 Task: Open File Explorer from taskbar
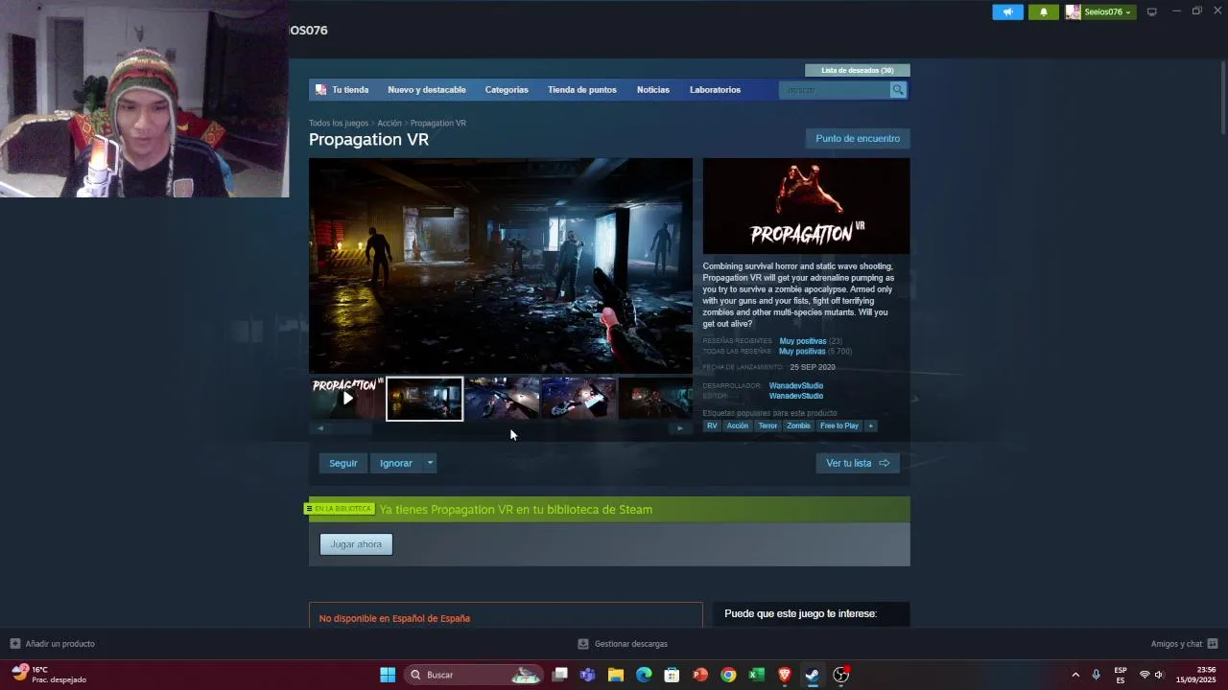[616, 675]
